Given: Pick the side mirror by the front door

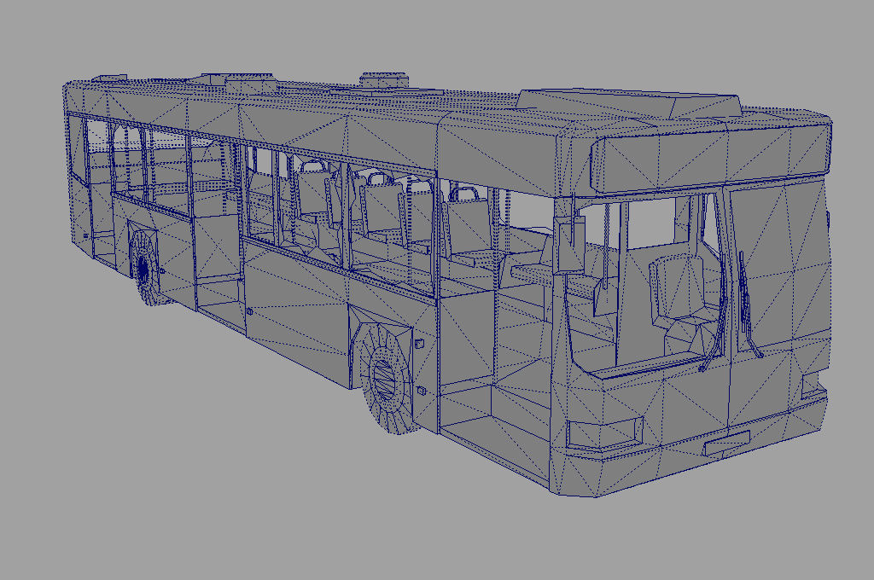Looking at the screenshot, I should (569, 243).
